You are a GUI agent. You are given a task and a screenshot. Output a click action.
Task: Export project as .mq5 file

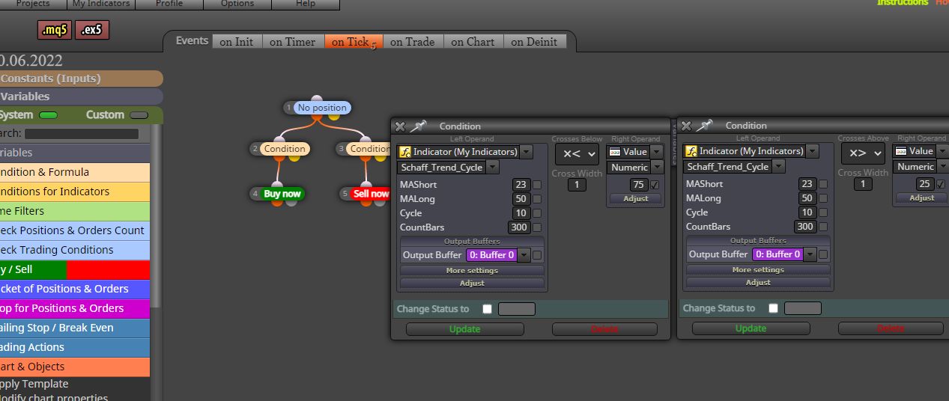(x=55, y=30)
